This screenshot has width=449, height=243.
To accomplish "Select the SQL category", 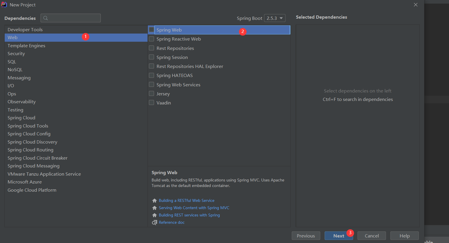I will (x=76, y=62).
